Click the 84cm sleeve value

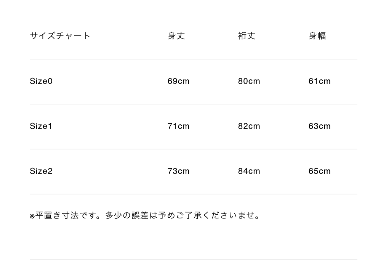tap(249, 171)
